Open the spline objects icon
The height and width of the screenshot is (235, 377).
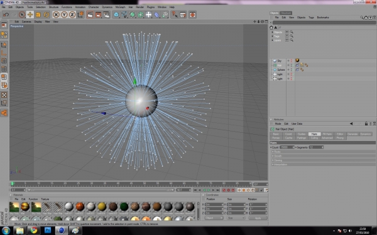tap(124, 14)
